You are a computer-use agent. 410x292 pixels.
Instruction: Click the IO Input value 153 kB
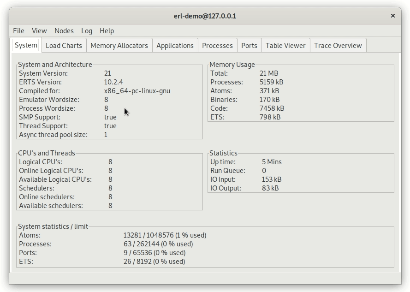[x=272, y=179]
